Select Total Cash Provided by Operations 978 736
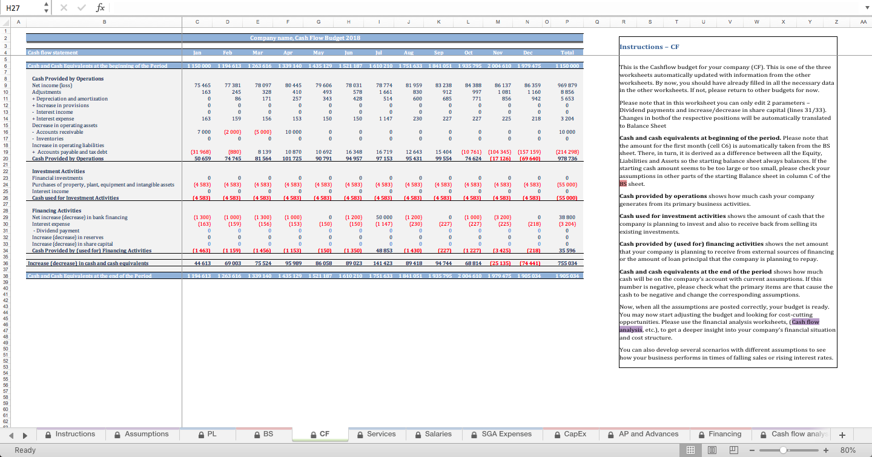 (x=567, y=159)
